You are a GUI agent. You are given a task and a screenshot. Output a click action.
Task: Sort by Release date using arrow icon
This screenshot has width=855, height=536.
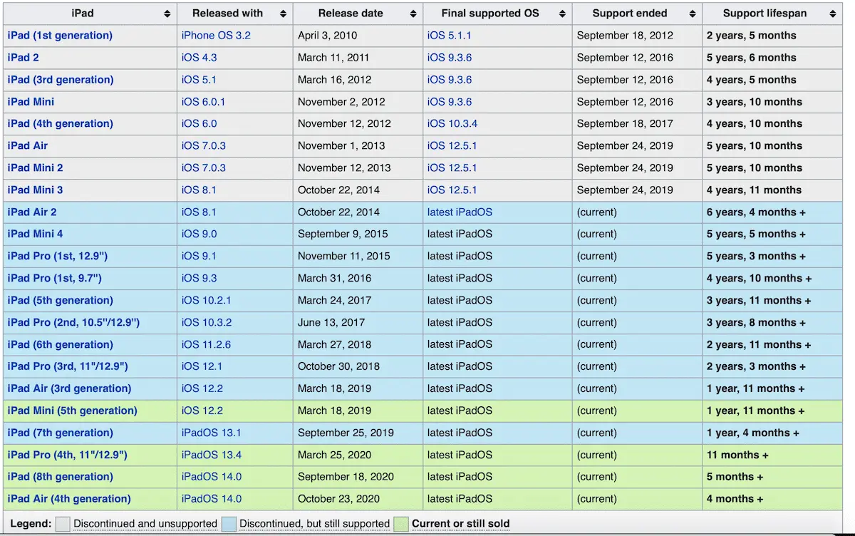tap(413, 14)
